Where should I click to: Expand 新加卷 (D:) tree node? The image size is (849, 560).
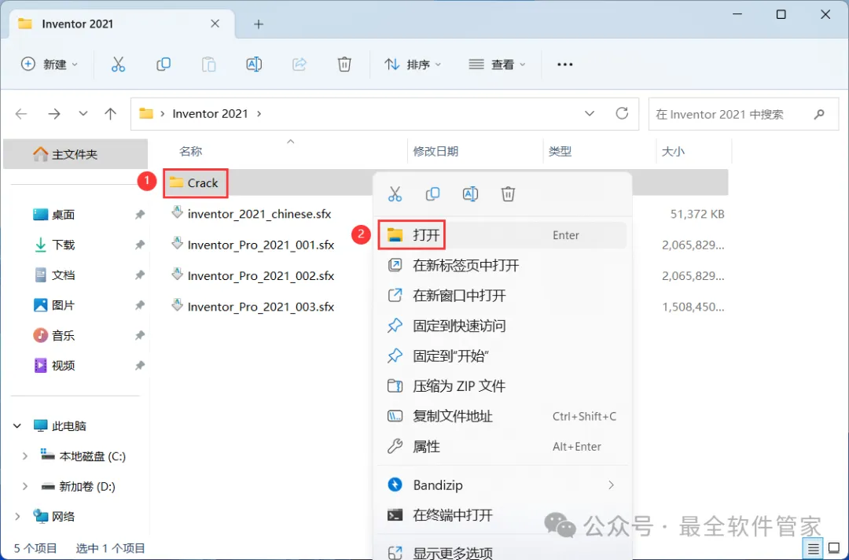25,486
